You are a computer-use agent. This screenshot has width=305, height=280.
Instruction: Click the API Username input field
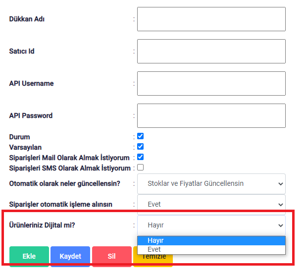tap(211, 84)
